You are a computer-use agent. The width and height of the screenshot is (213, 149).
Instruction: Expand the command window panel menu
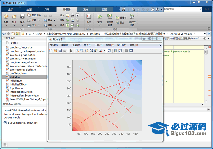pyautogui.click(x=209, y=109)
